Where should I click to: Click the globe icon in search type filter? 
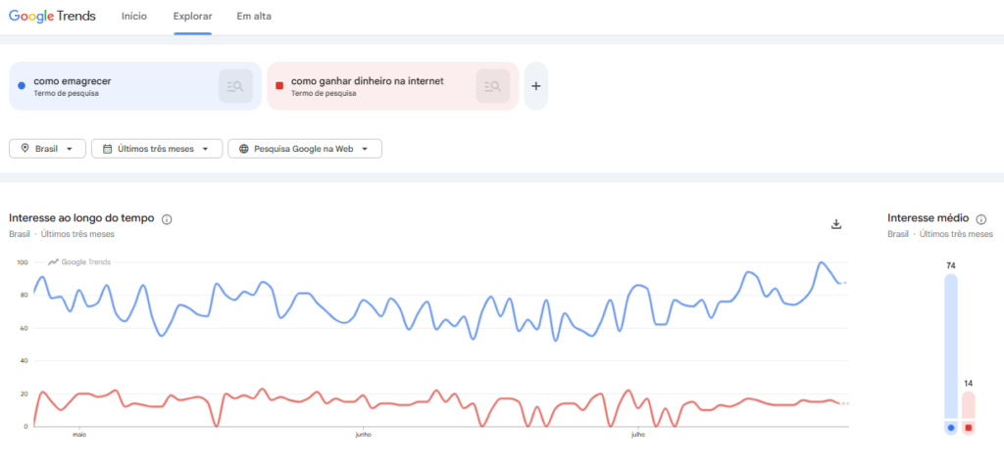click(244, 149)
